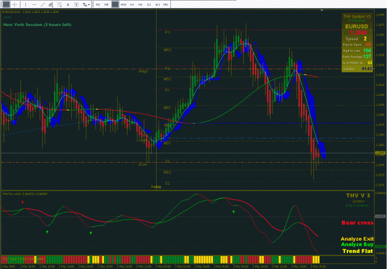Viewport: 387px width, 269px height.
Task: Click the MR1 pivot label
Action: (167, 108)
